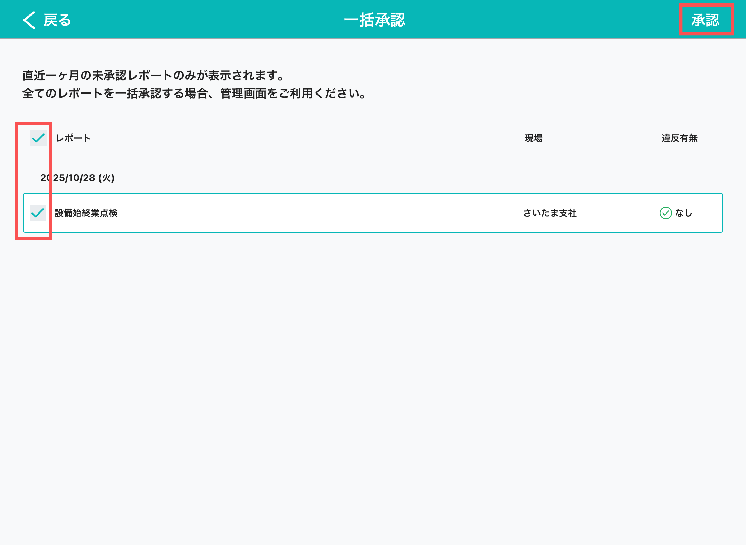
Task: Click the 現場 column header
Action: 533,138
